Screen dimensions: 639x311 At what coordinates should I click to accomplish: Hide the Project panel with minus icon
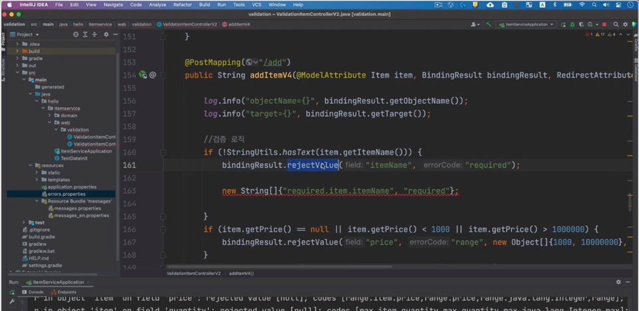tap(115, 35)
